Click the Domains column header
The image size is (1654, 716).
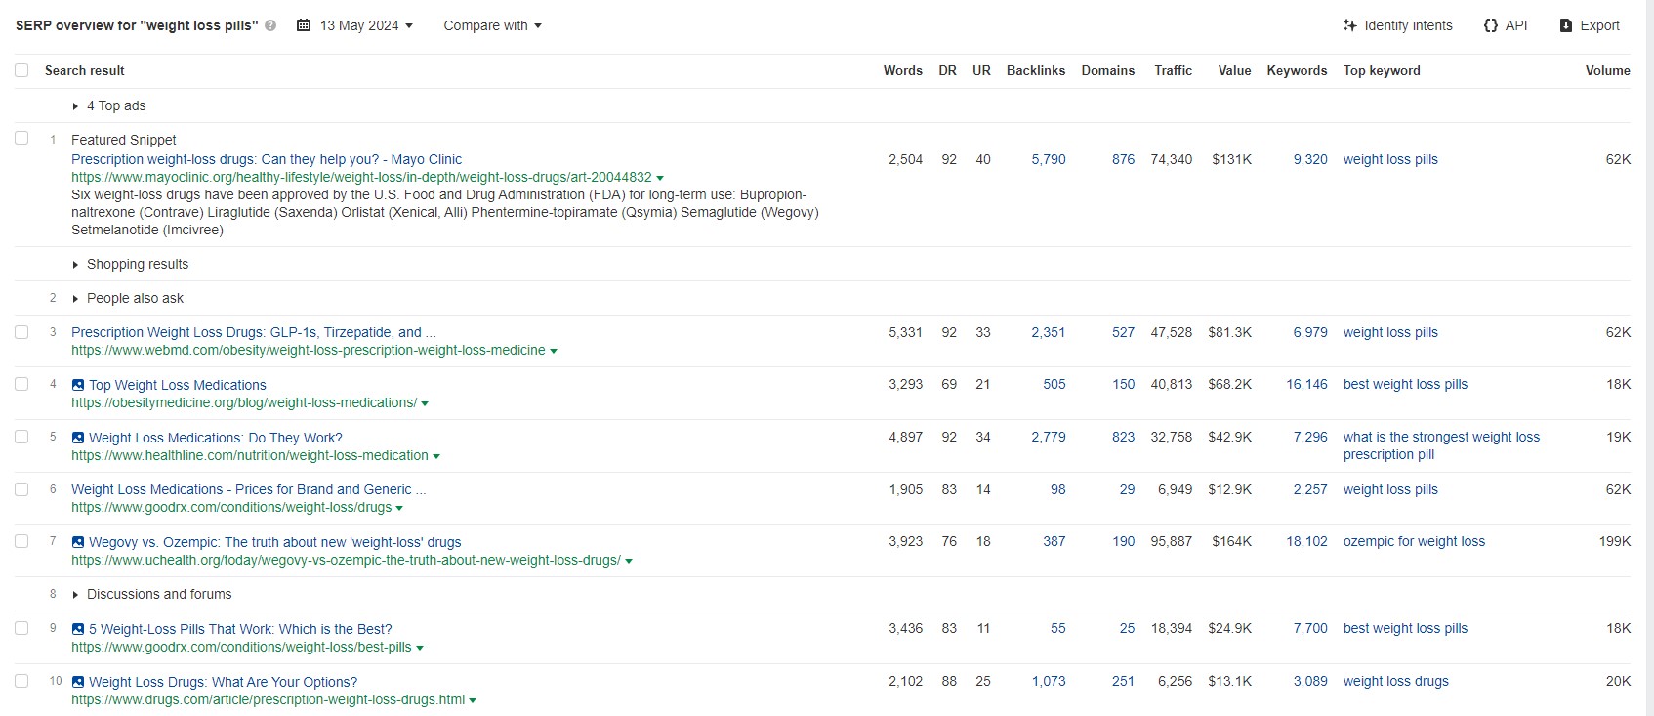click(x=1108, y=70)
